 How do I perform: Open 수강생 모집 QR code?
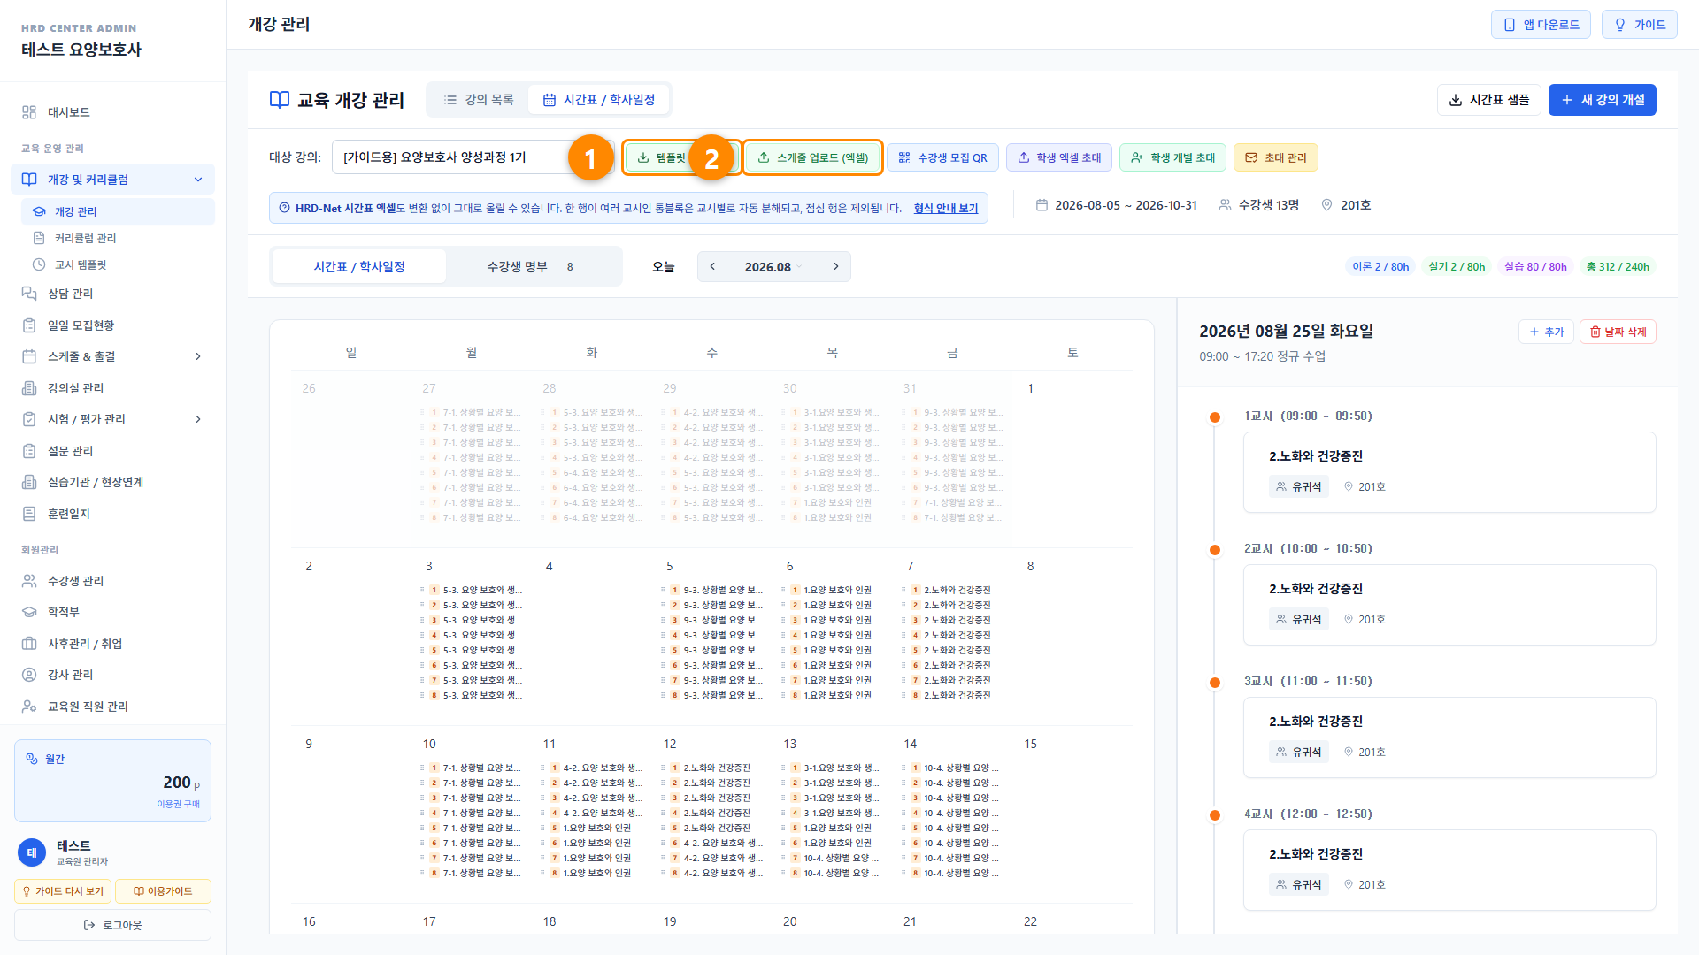(943, 157)
